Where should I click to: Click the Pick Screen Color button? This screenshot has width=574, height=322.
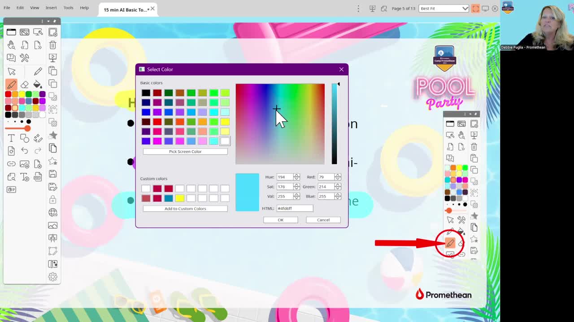click(185, 151)
